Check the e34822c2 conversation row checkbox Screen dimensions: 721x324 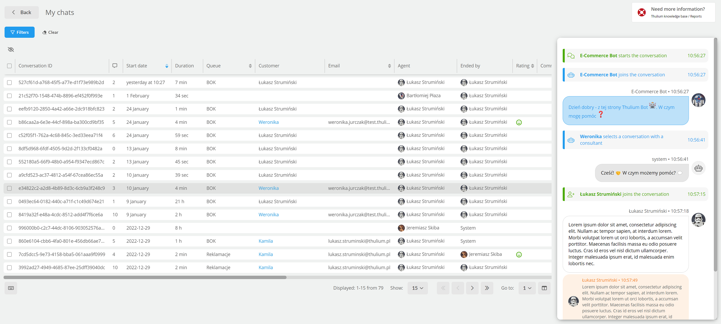9,188
